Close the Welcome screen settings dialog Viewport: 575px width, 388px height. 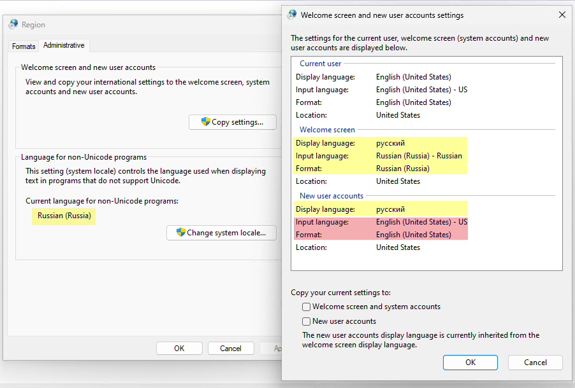point(562,15)
